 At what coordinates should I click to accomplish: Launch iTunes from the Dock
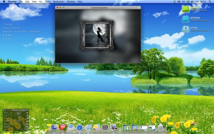tap(88, 127)
